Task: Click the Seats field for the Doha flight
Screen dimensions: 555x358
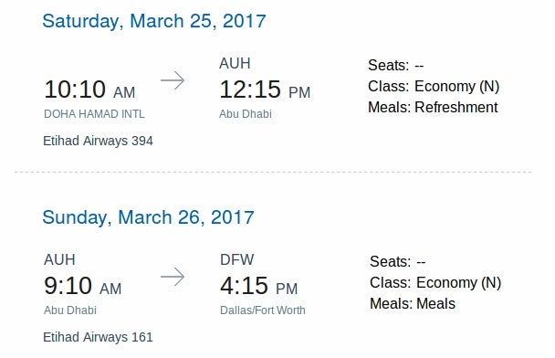Action: [396, 65]
